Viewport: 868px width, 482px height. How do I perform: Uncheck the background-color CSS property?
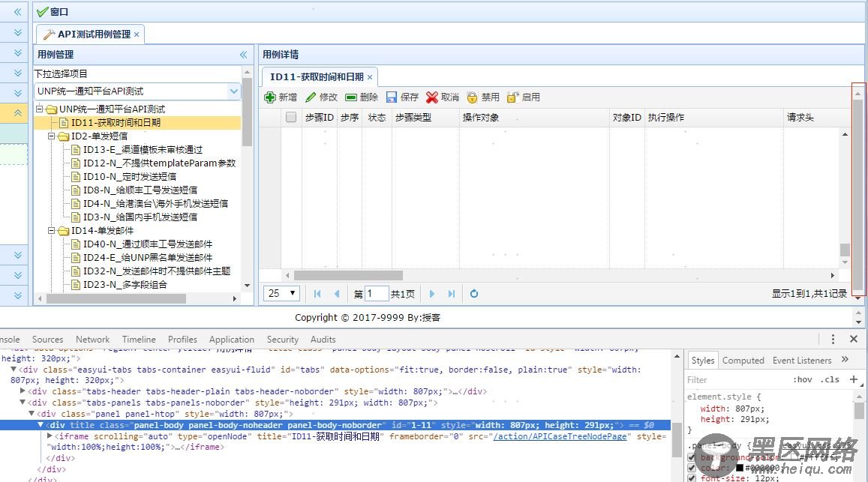[x=692, y=457]
